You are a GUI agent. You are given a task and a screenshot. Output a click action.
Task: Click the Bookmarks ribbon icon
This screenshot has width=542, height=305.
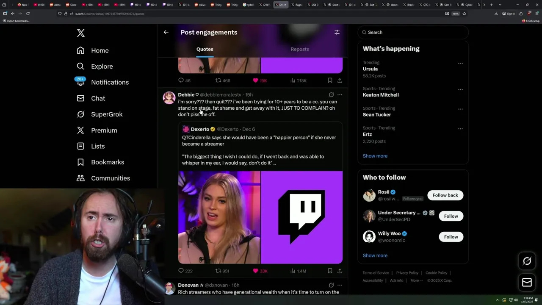point(80,162)
